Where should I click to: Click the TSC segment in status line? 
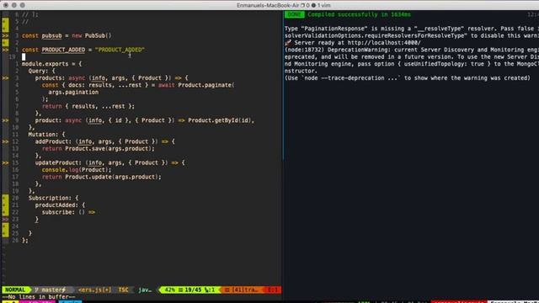click(x=123, y=290)
